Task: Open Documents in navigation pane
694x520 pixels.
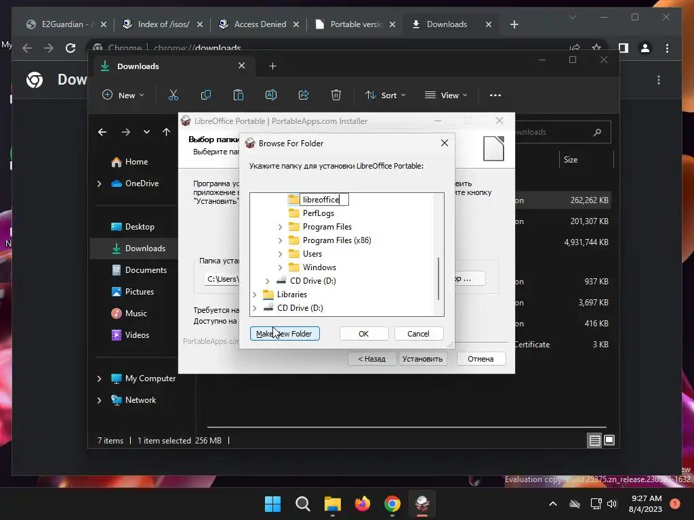Action: click(146, 270)
